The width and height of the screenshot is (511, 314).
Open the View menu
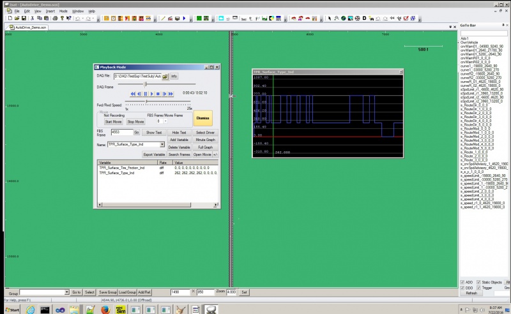tap(38, 11)
